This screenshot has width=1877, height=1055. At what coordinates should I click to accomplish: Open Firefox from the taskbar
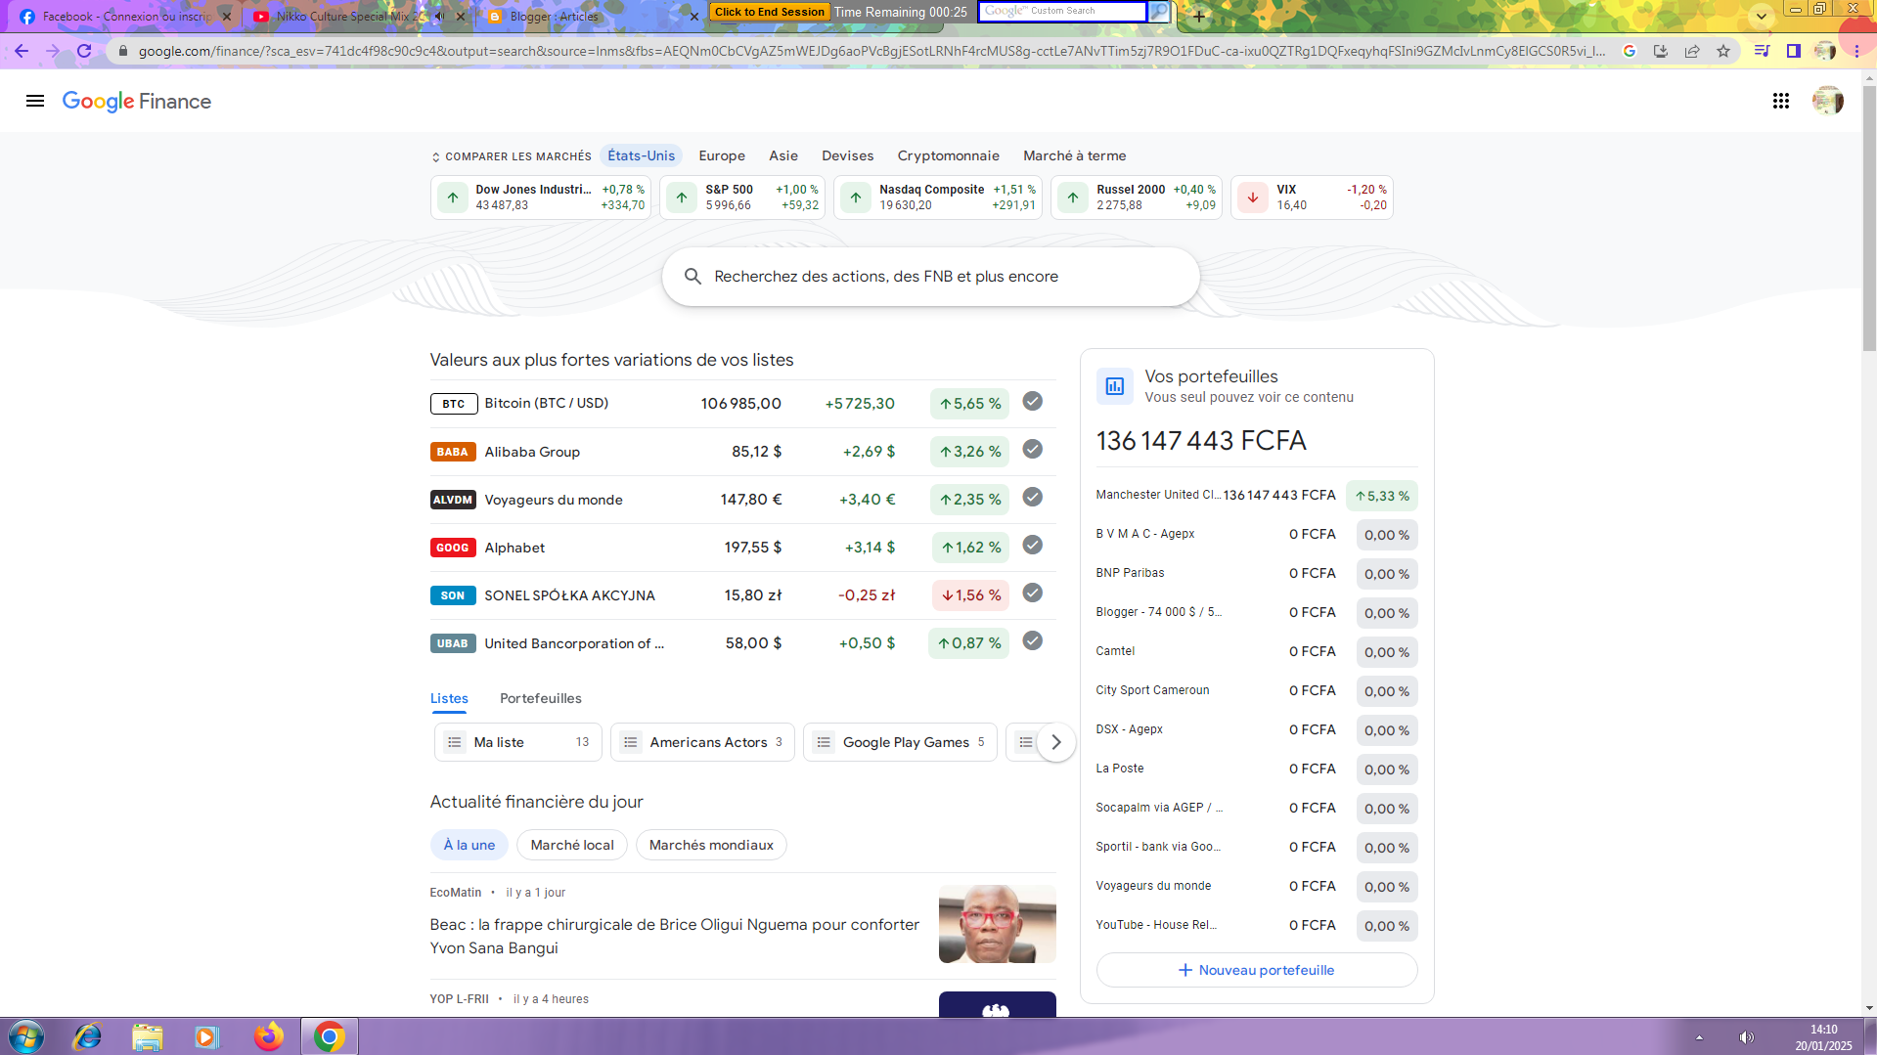coord(268,1036)
